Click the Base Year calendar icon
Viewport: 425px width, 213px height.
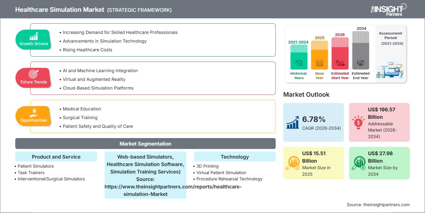pyautogui.click(x=320, y=63)
